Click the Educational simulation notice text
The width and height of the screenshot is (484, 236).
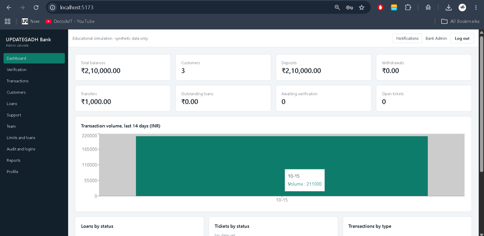110,39
